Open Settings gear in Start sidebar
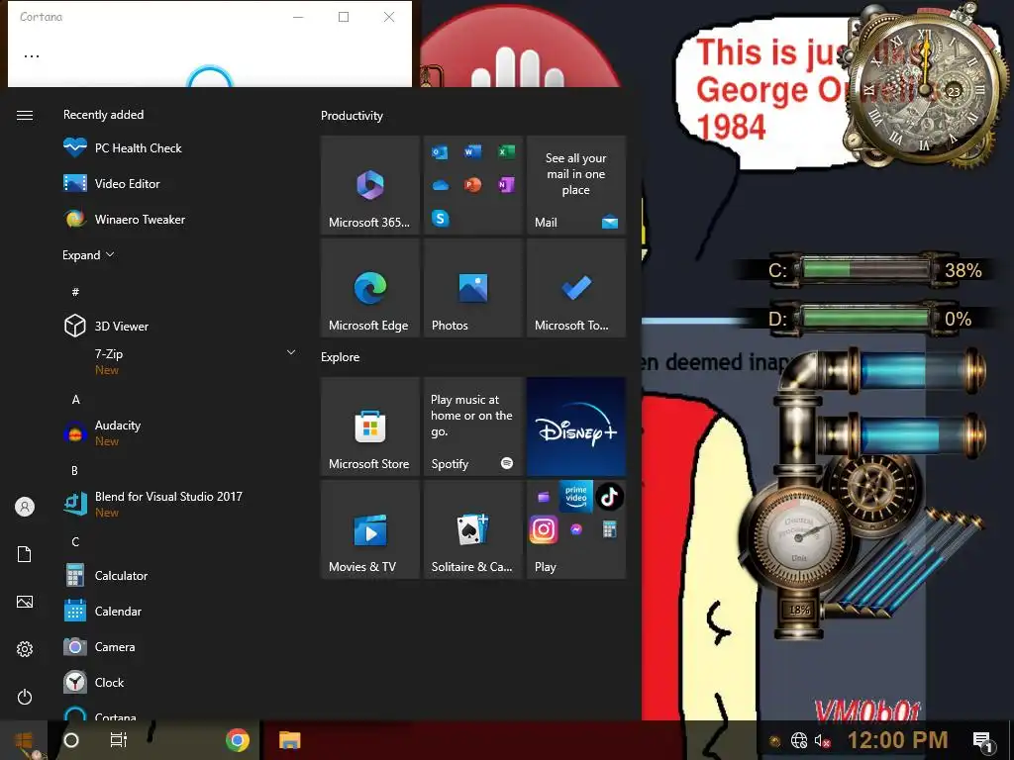Screen dimensions: 1014x760 coord(25,649)
